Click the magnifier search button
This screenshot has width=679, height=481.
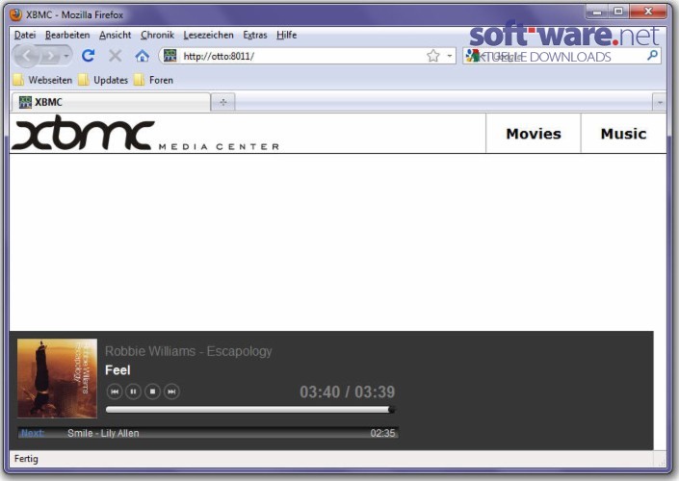click(x=652, y=56)
